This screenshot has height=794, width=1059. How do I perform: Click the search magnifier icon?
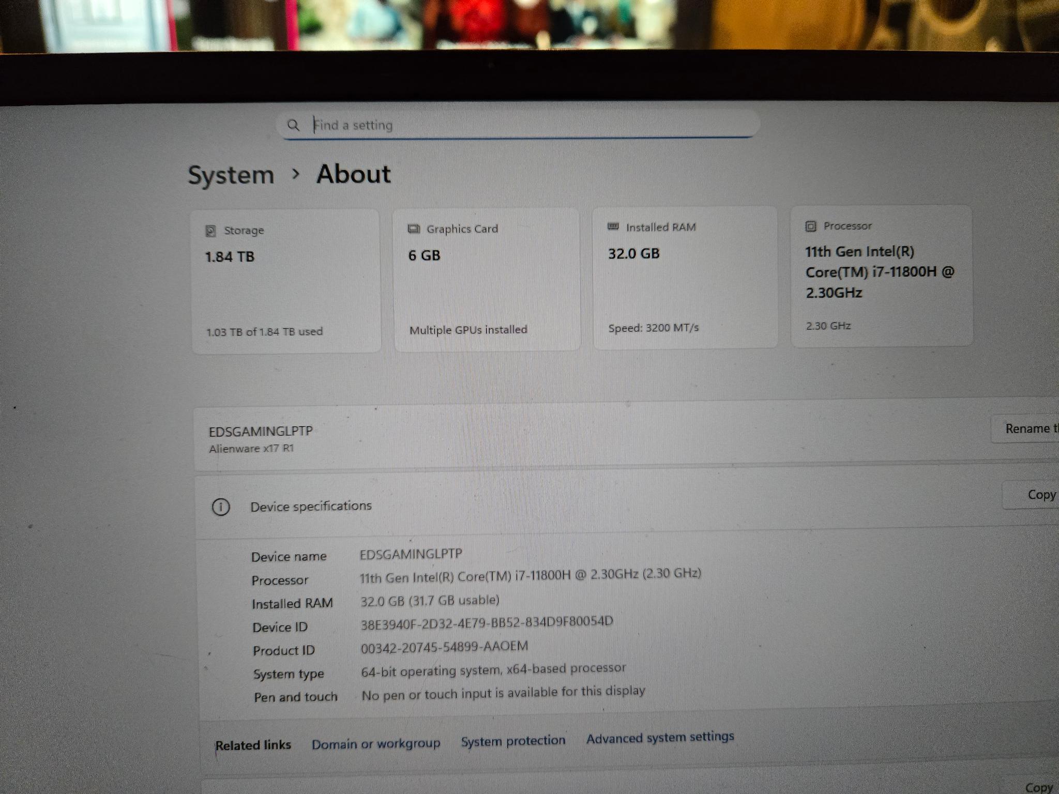coord(293,125)
